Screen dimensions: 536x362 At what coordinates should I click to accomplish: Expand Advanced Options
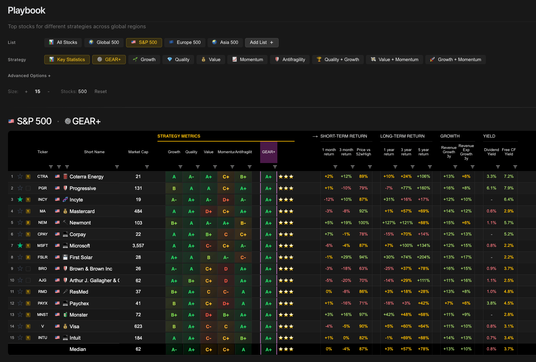pyautogui.click(x=29, y=76)
